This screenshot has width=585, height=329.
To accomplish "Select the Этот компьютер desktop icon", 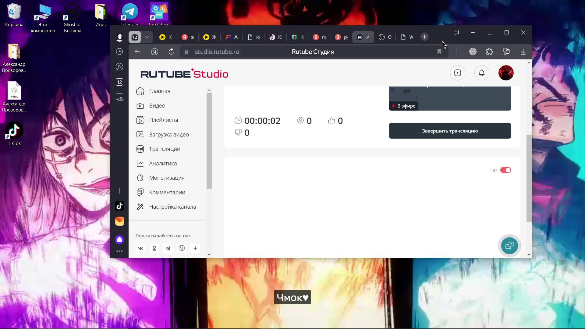I will point(43,18).
